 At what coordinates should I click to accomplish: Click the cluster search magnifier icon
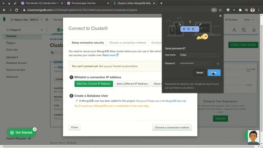point(52,53)
